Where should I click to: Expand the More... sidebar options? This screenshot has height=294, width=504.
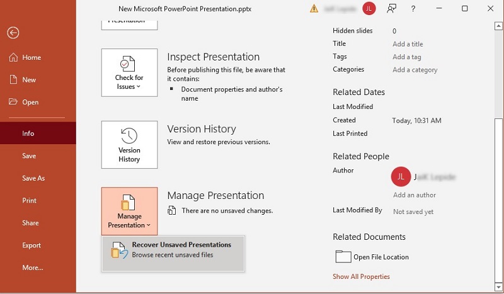click(x=38, y=268)
